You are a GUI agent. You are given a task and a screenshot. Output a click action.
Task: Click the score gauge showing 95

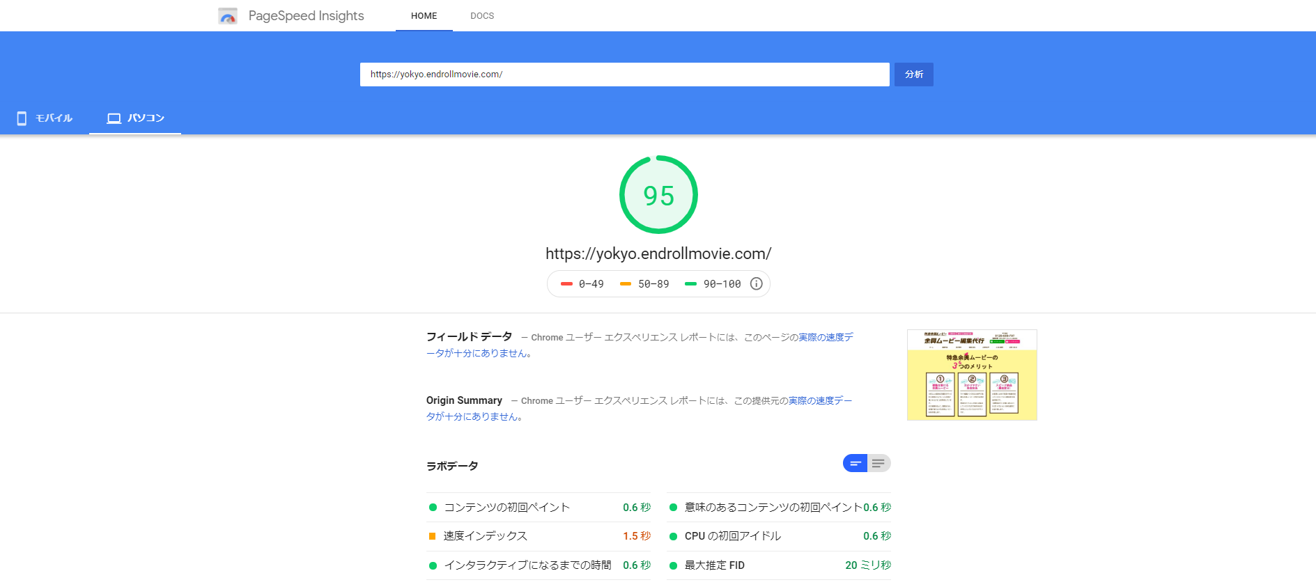pos(658,195)
